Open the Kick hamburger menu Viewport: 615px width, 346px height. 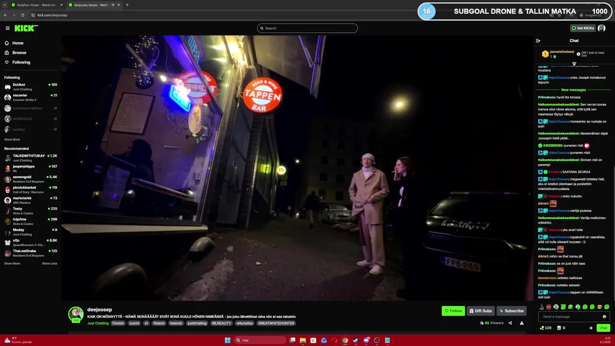[x=7, y=28]
